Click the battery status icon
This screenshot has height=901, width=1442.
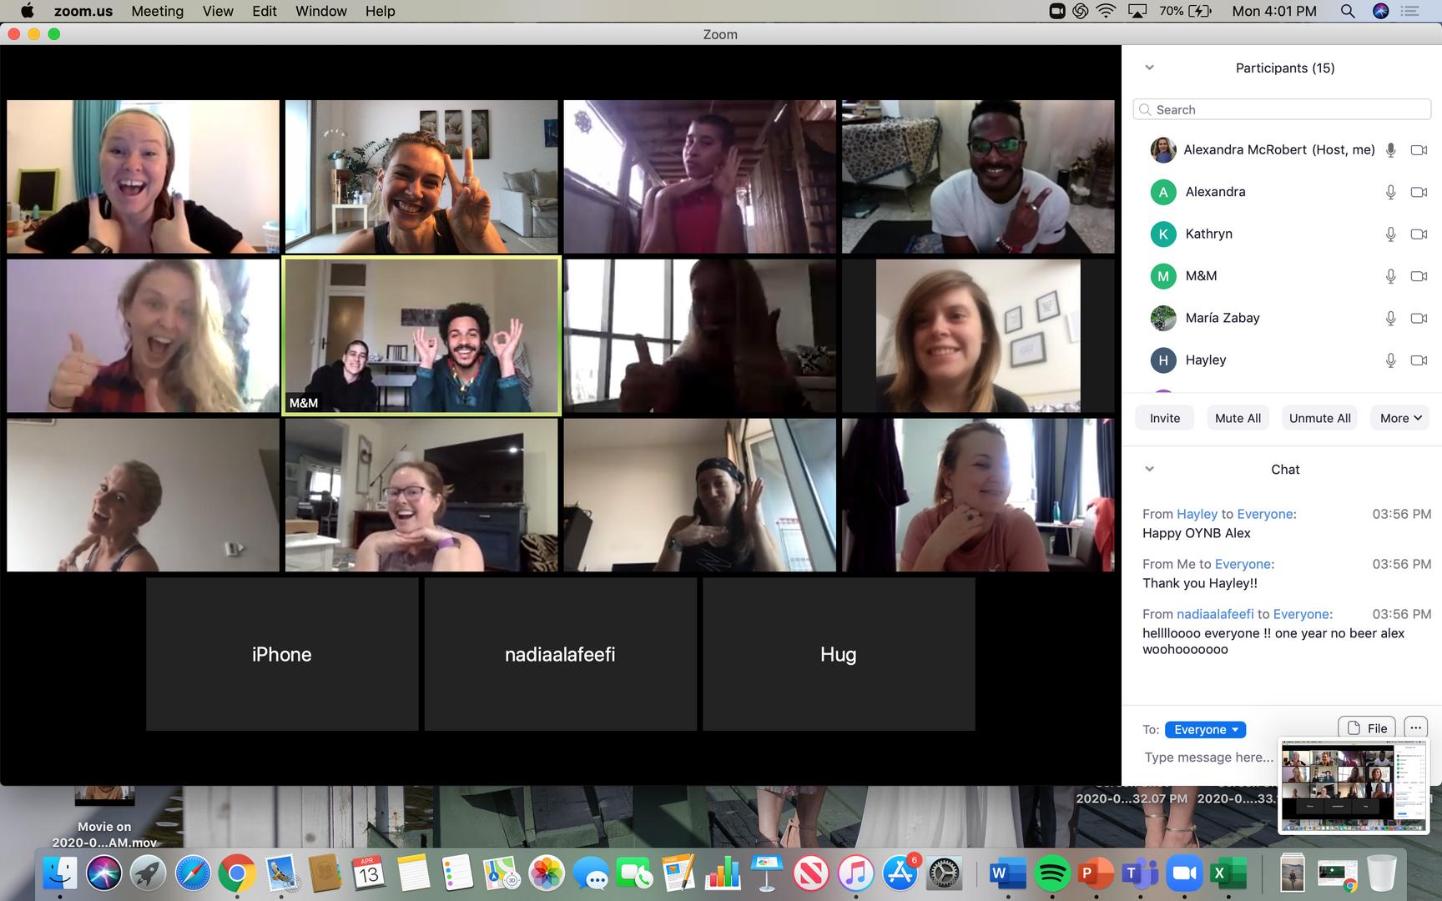point(1200,11)
